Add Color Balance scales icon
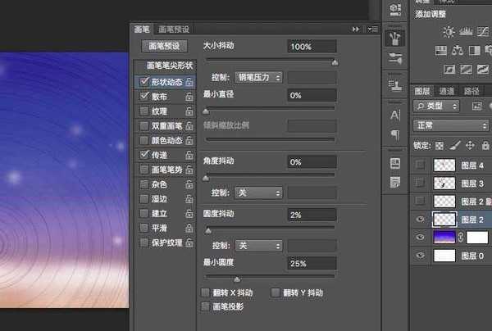 [x=458, y=50]
